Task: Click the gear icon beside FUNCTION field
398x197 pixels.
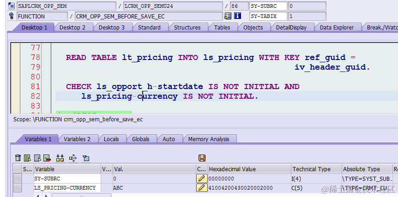Action: pyautogui.click(x=12, y=16)
